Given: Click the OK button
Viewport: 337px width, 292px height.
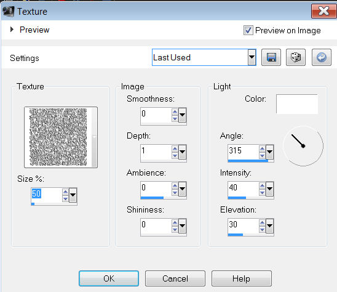Looking at the screenshot, I should click(x=109, y=278).
